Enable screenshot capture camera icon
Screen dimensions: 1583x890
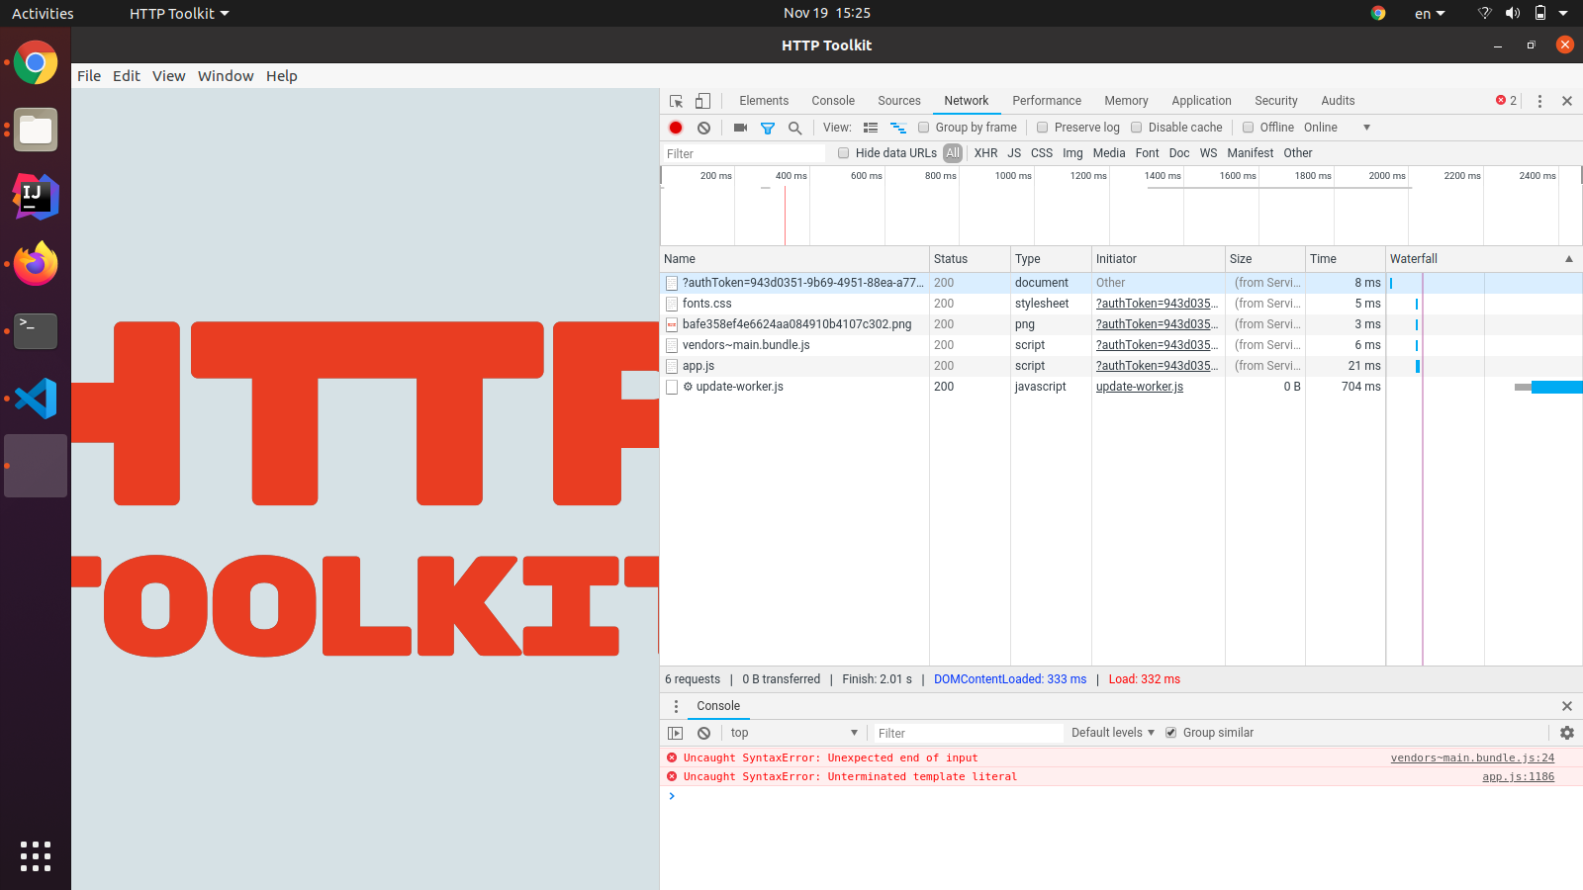point(740,127)
